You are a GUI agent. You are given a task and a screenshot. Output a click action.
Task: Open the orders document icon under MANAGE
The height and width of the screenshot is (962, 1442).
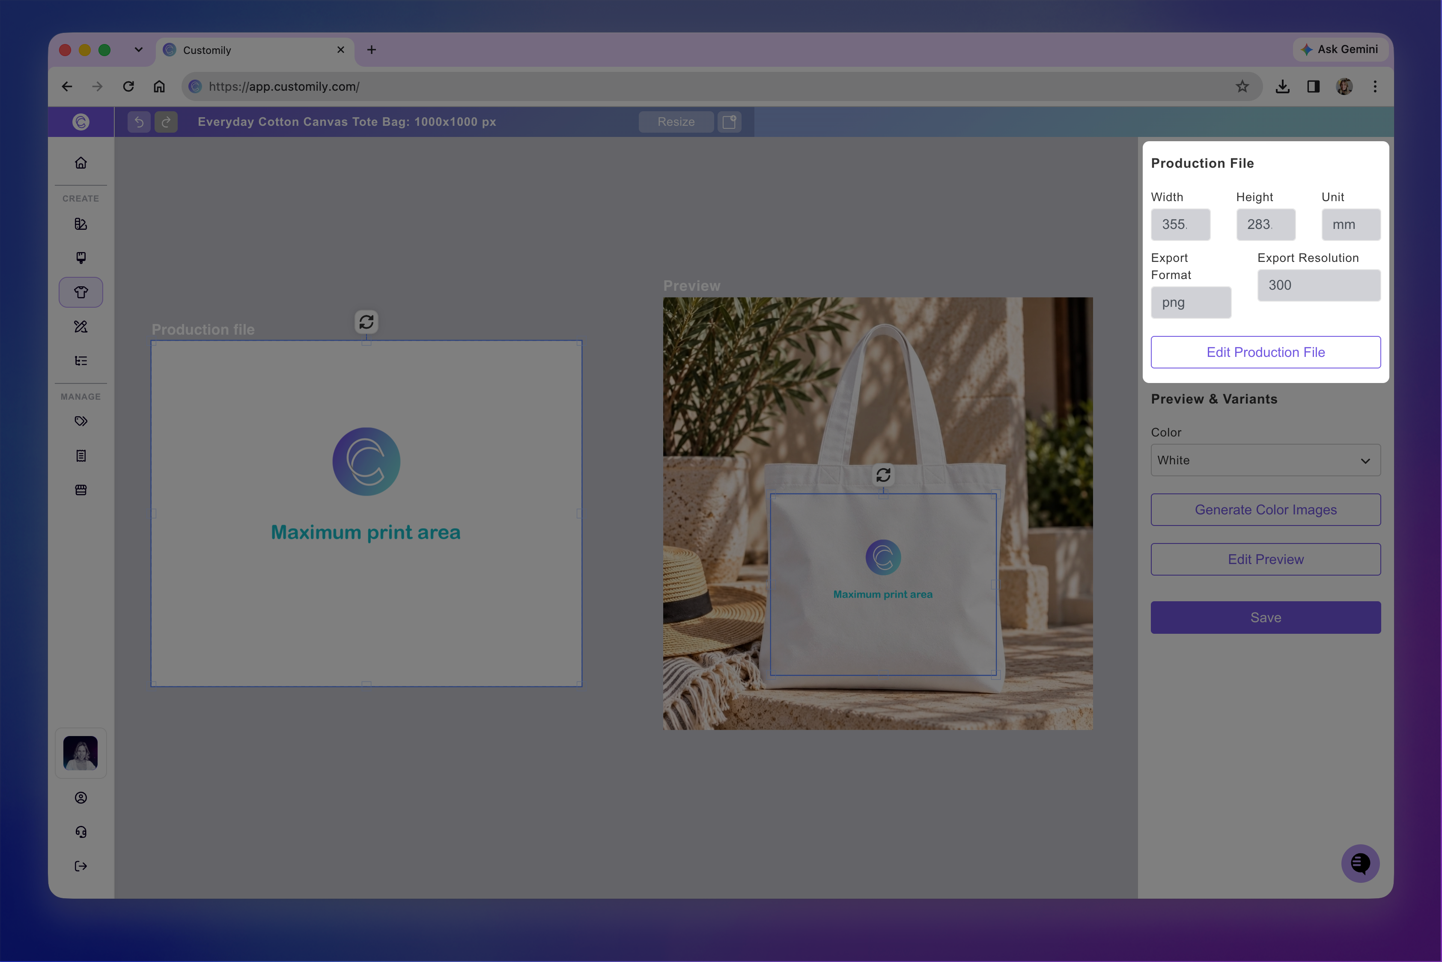click(81, 456)
